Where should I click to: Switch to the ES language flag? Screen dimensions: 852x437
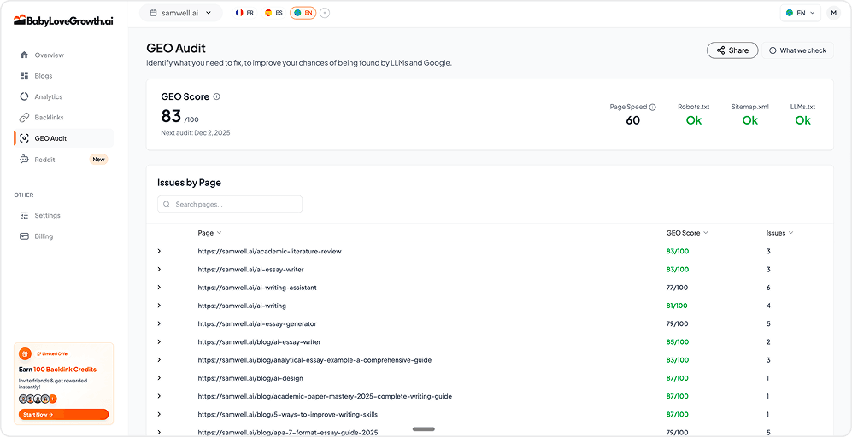point(273,13)
